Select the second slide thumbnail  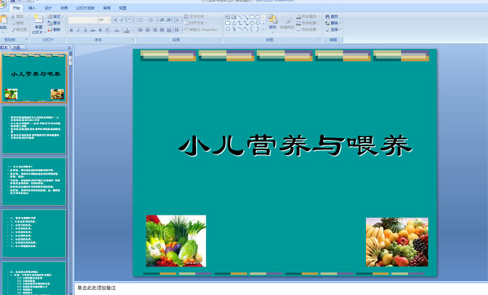pos(34,130)
